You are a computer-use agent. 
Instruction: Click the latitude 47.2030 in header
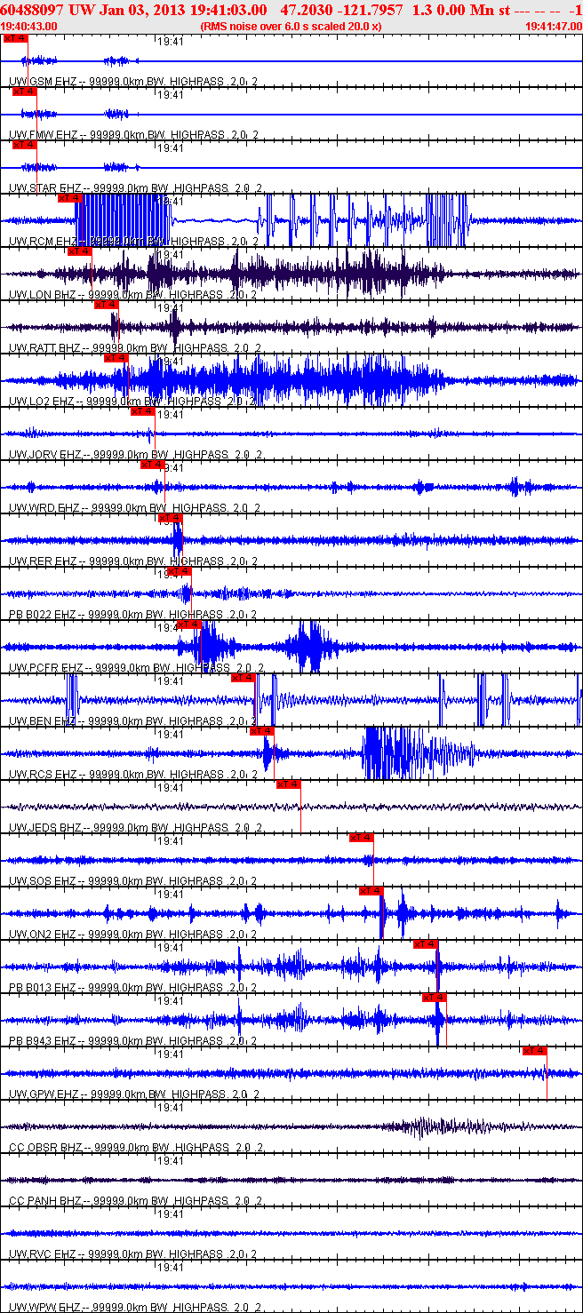tap(304, 10)
